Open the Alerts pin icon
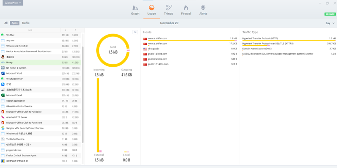 click(203, 8)
